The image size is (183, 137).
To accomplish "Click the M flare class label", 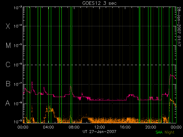I will pos(8,45).
